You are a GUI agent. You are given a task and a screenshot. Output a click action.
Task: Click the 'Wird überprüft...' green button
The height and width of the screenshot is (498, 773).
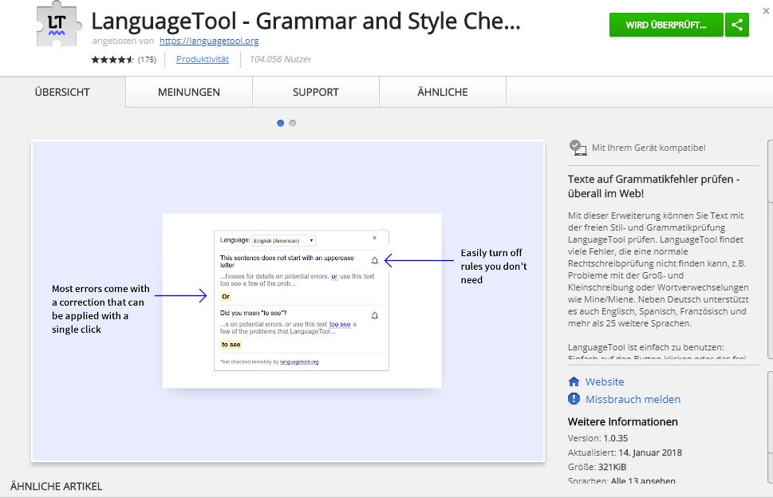point(666,25)
